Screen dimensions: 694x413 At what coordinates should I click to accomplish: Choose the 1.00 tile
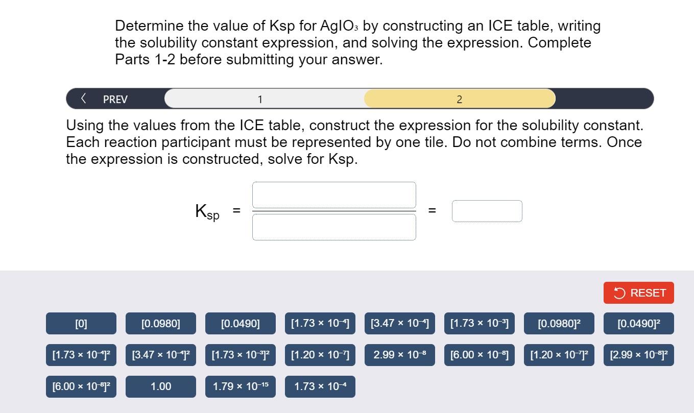pyautogui.click(x=160, y=386)
